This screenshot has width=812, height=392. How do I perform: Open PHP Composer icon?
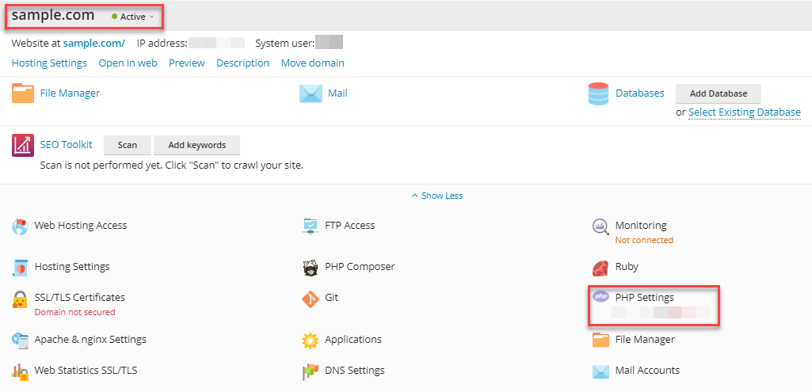[x=311, y=267]
